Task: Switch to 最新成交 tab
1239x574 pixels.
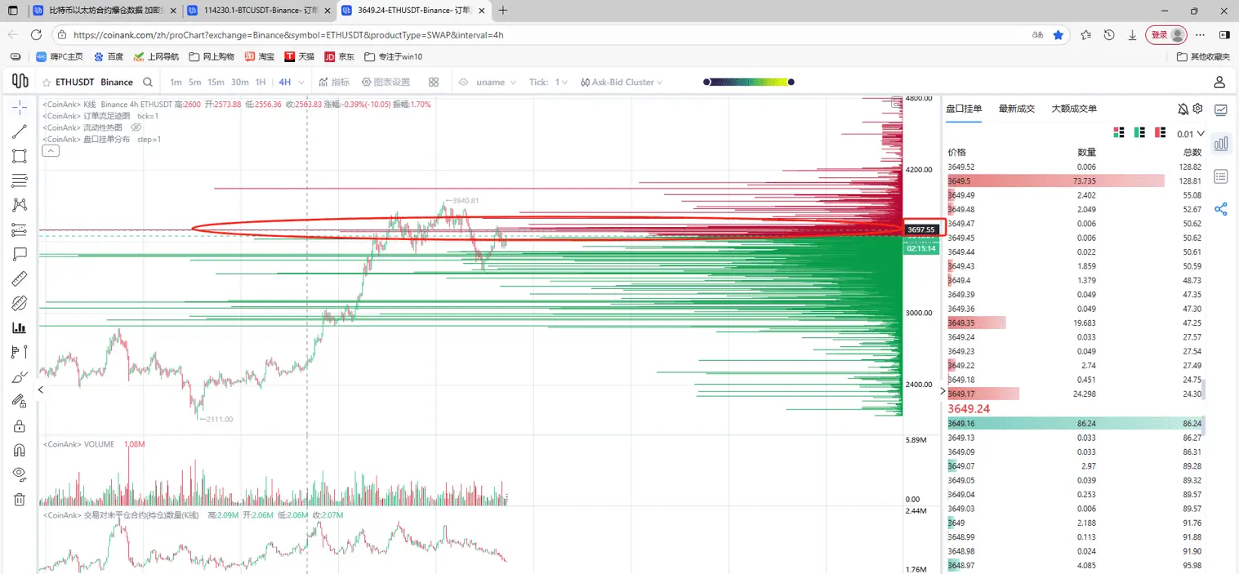Action: [x=1016, y=109]
